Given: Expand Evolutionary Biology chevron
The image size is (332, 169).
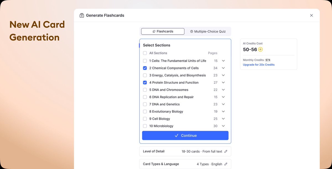Looking at the screenshot, I should pos(223,111).
